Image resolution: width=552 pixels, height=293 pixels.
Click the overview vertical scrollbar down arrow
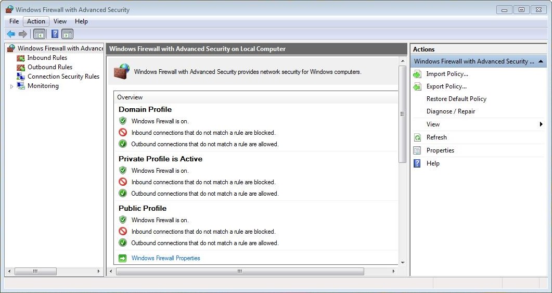402,263
